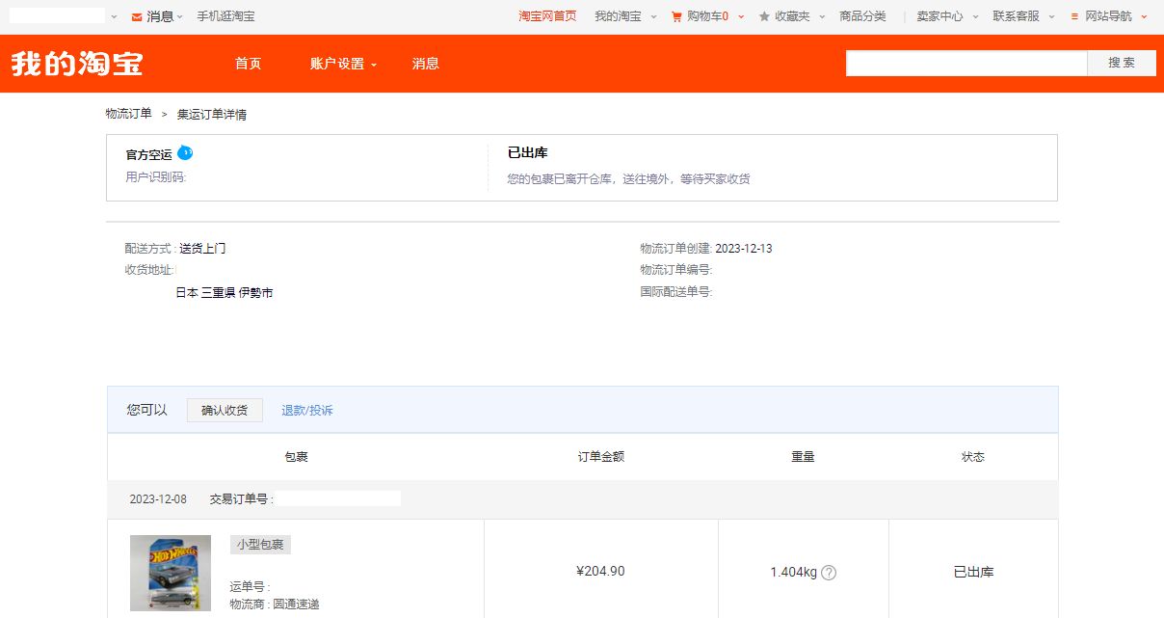The height and width of the screenshot is (618, 1164).
Task: Open 我的淘宝 top bar link
Action: (618, 16)
